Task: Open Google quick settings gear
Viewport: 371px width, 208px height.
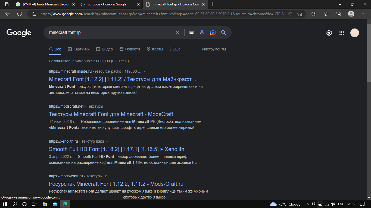Action: (x=329, y=33)
